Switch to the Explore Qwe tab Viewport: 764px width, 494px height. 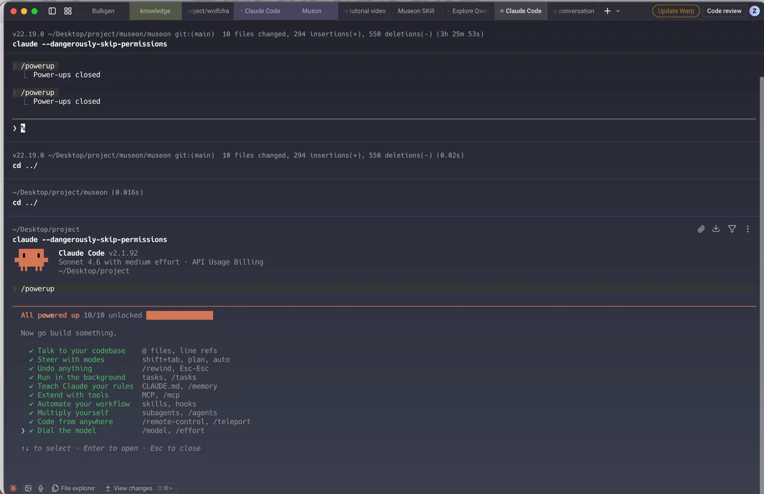[x=468, y=11]
